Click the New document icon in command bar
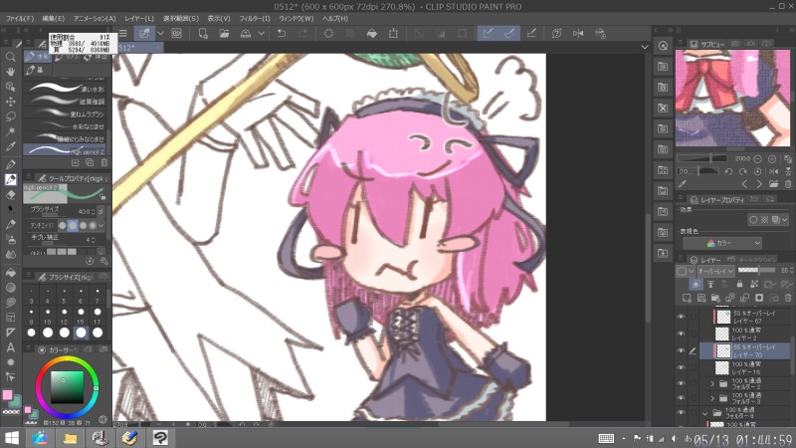Screen dimensions: 796x448 [x=203, y=34]
